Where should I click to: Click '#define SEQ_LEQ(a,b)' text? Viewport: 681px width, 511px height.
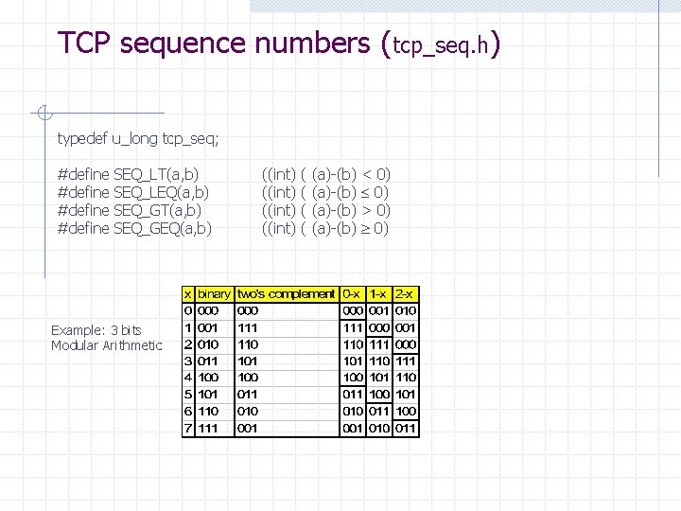(133, 192)
